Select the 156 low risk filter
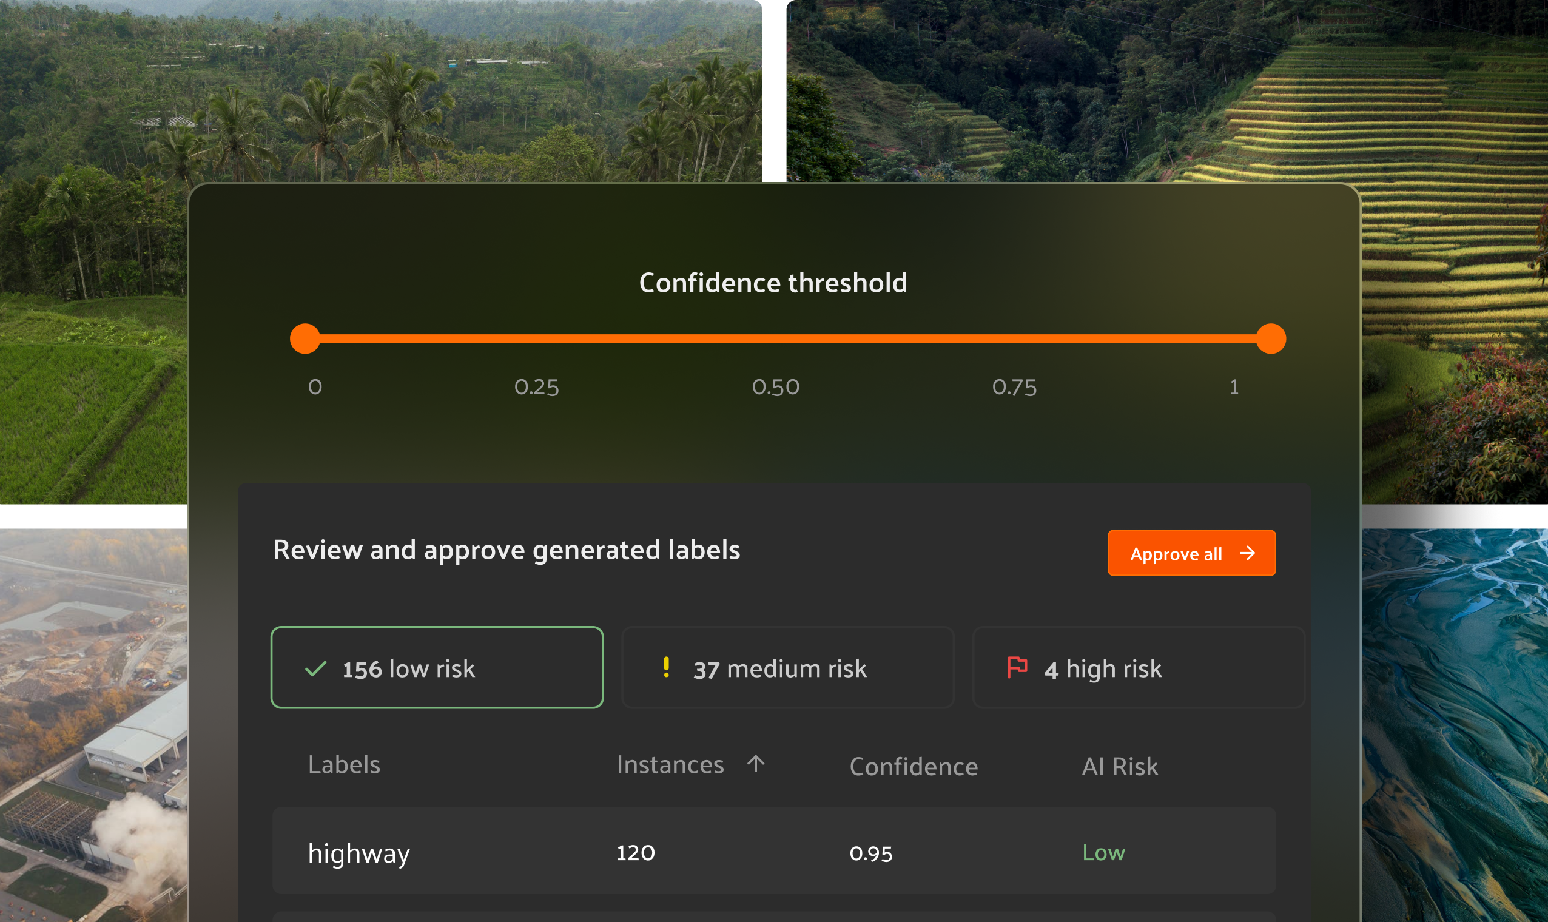Image resolution: width=1548 pixels, height=922 pixels. 437,667
